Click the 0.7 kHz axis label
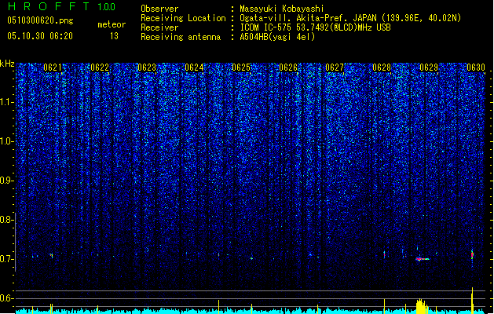This screenshot has width=494, height=314. pyautogui.click(x=7, y=259)
